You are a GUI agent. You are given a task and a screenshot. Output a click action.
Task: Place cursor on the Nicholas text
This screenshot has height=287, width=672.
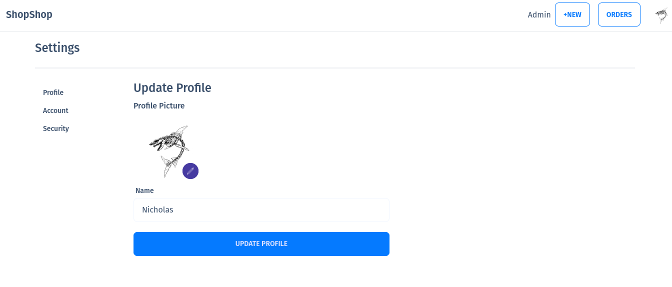point(157,210)
